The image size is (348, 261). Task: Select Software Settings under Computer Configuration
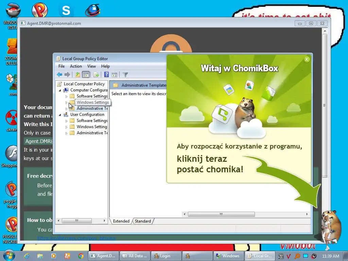(92, 96)
